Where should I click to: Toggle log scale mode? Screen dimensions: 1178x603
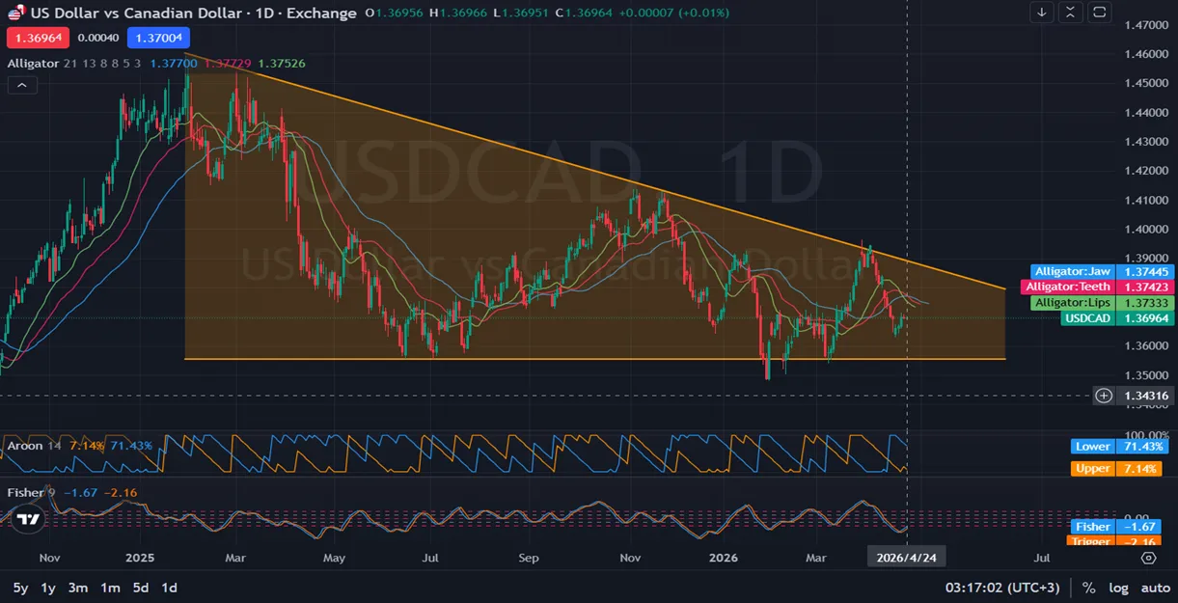(1119, 588)
